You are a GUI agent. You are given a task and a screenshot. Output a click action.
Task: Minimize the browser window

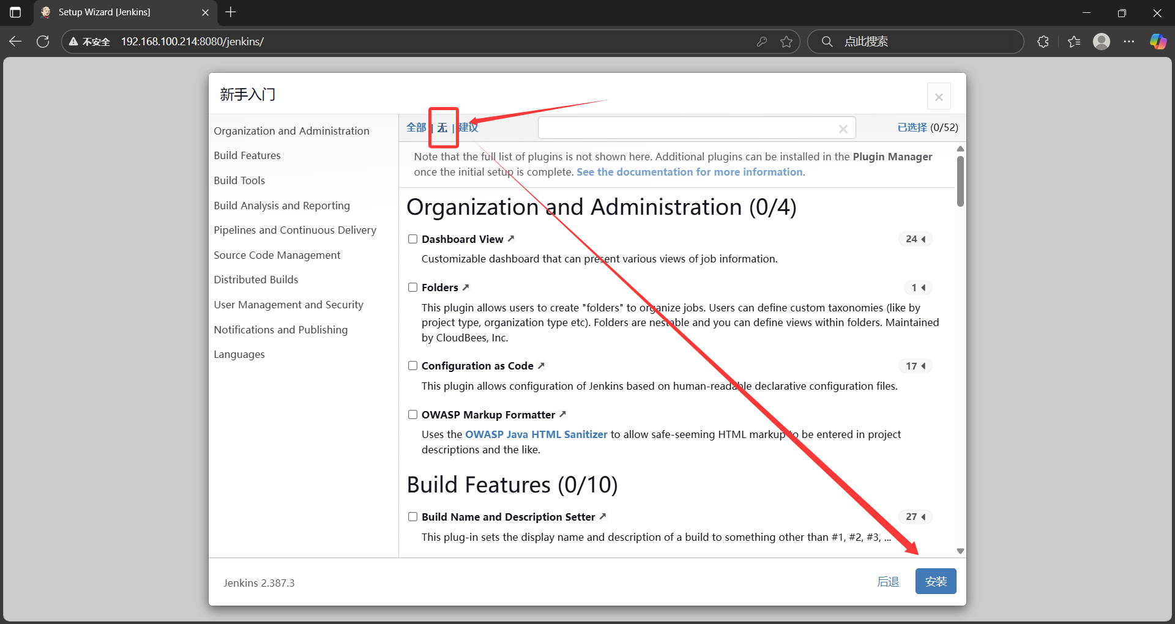click(x=1086, y=12)
